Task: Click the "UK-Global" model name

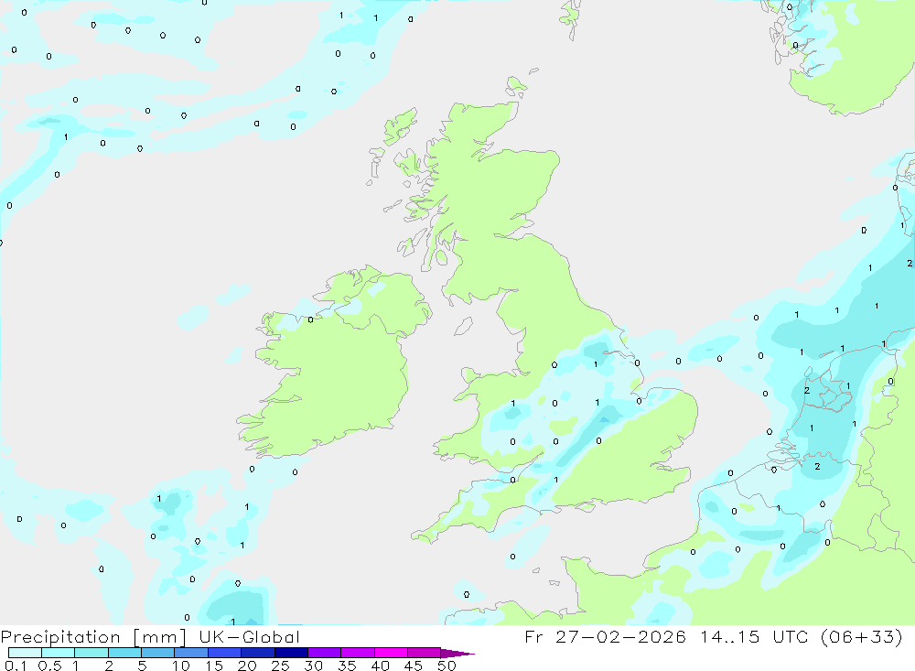Action: click(x=249, y=636)
